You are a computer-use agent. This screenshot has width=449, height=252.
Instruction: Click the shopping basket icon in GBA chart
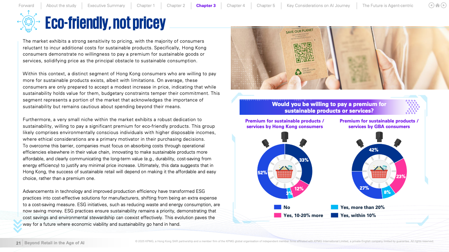379,171
